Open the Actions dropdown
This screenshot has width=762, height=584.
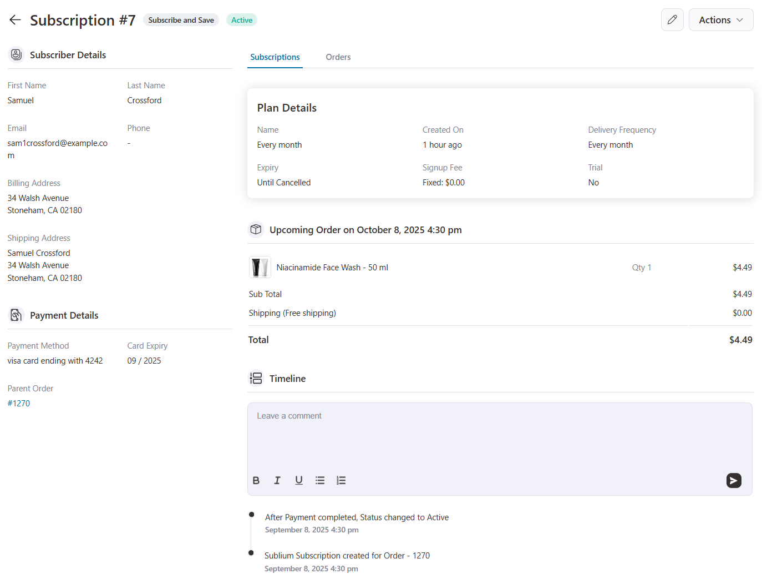(x=720, y=20)
